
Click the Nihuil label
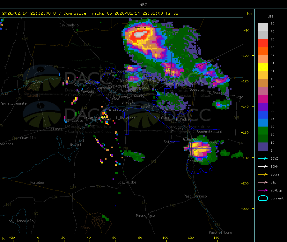click(x=75, y=145)
